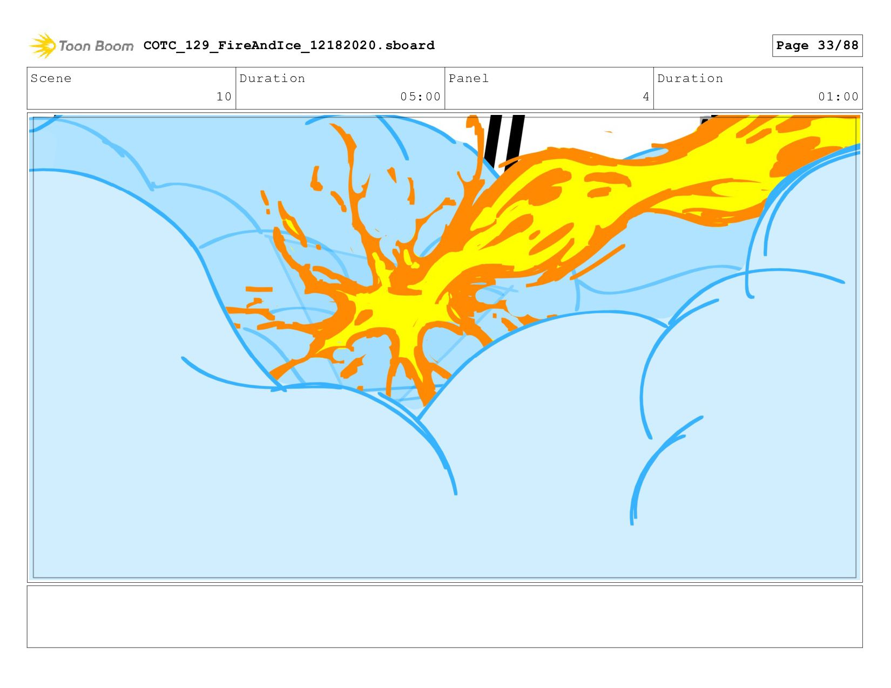Select filename COTC_129_FireAndIce_12182020.sboard
This screenshot has height=688, width=891.
coord(289,45)
